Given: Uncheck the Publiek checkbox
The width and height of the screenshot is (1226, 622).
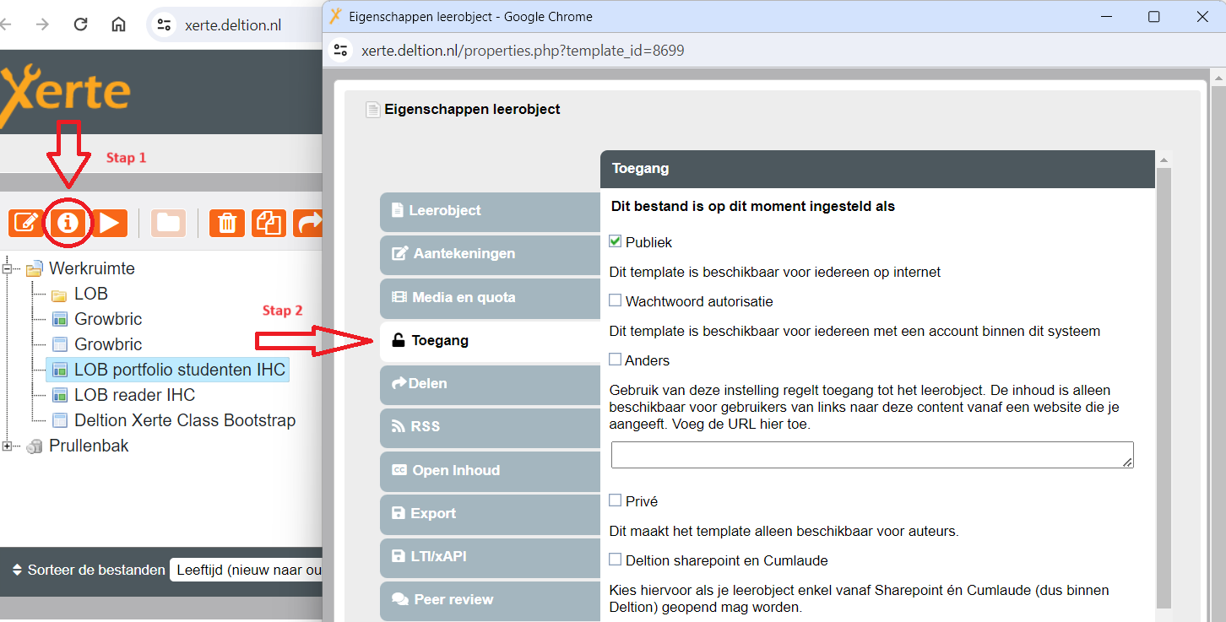Looking at the screenshot, I should 616,242.
